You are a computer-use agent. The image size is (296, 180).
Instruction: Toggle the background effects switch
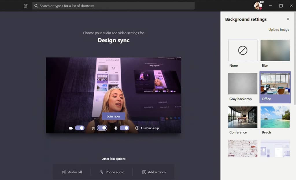pos(102,128)
